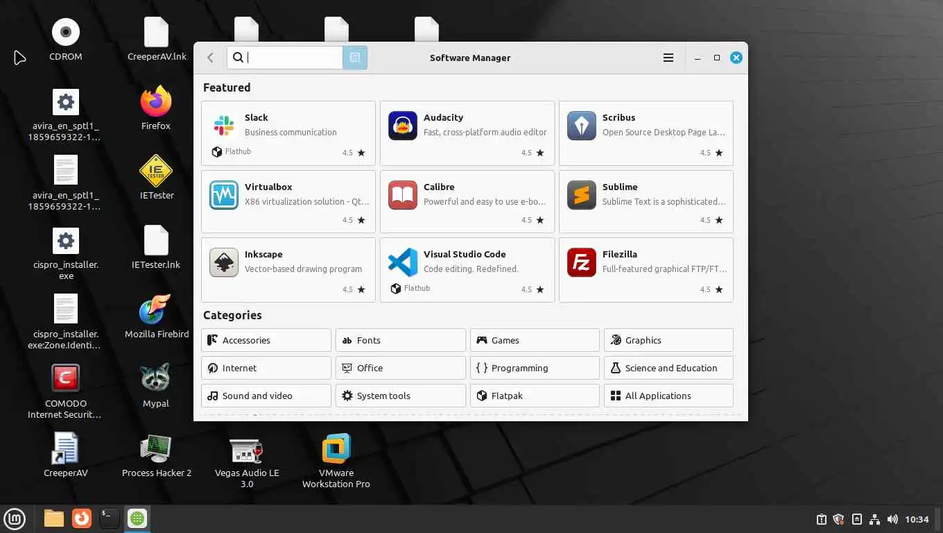Select the Mozilla Firebird desktop icon
Image resolution: width=943 pixels, height=533 pixels.
point(155,310)
